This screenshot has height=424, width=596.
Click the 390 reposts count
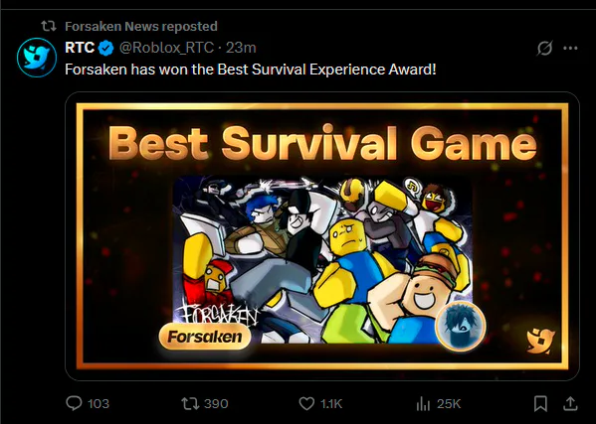216,403
